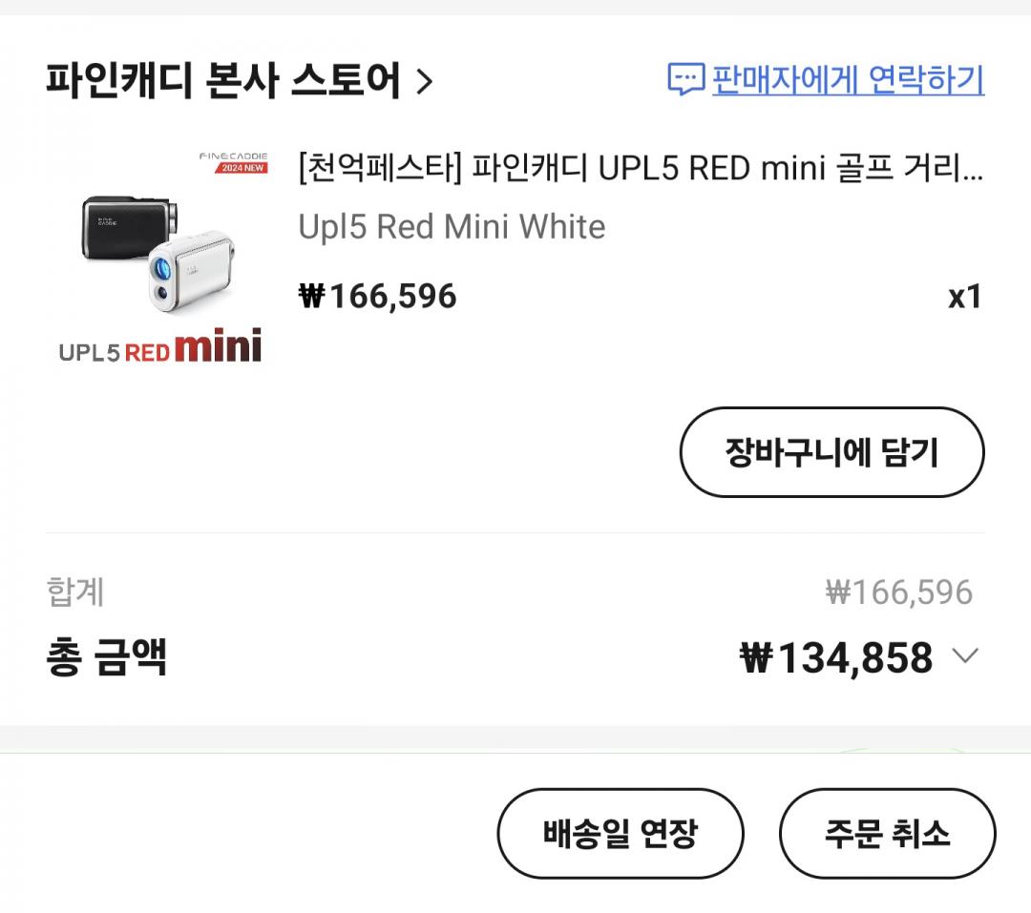This screenshot has height=913, width=1031.
Task: Open the UPL5 rangefinder product thumbnail
Action: pyautogui.click(x=160, y=258)
